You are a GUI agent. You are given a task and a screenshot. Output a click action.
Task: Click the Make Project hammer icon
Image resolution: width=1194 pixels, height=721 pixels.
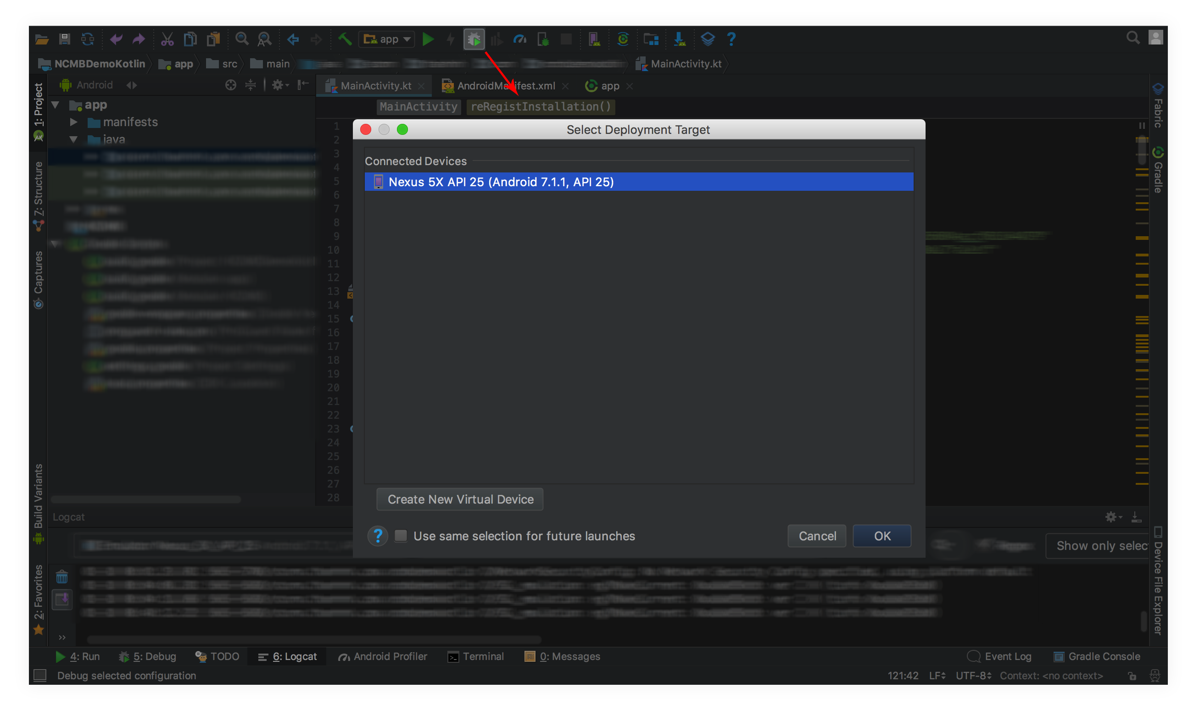[x=345, y=39]
